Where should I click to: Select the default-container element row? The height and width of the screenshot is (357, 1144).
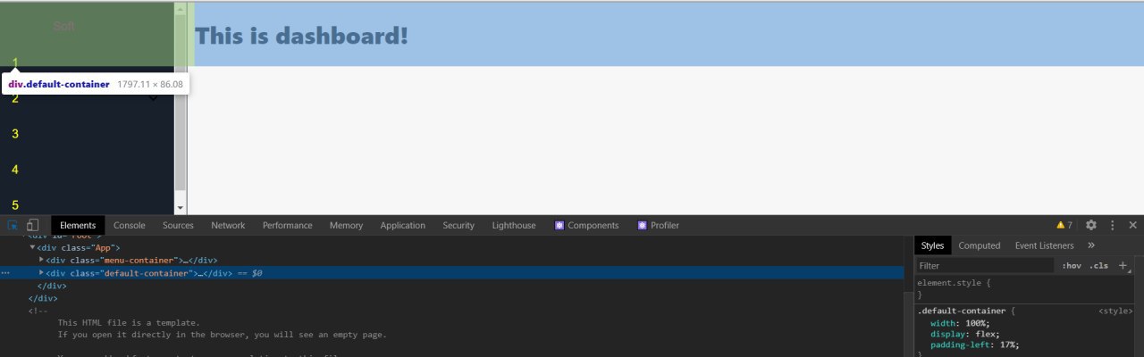click(452, 273)
